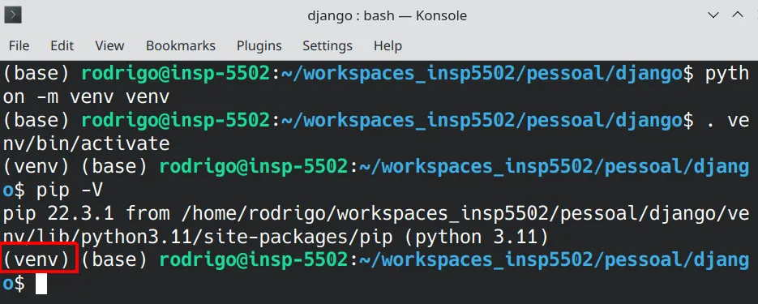Click the minimize chevron in title bar
The image size is (758, 304).
pyautogui.click(x=713, y=15)
